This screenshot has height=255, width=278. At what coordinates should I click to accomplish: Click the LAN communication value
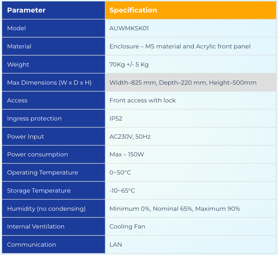coord(116,245)
